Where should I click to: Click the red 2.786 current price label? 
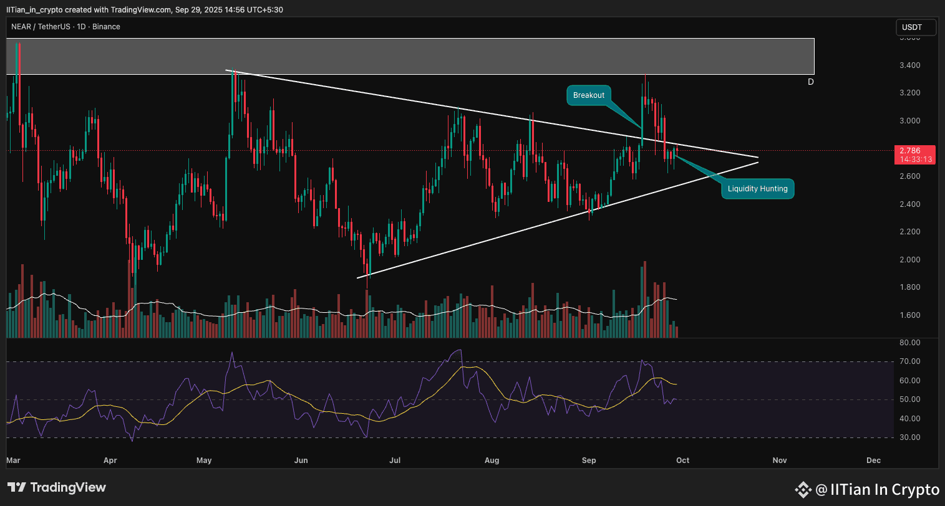pyautogui.click(x=916, y=155)
